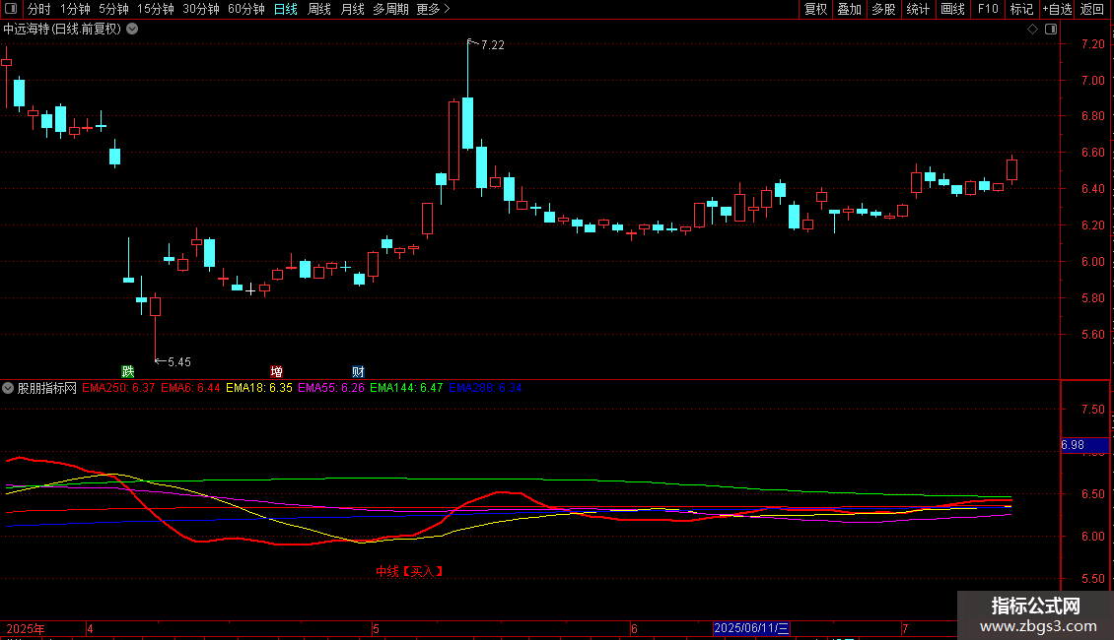Click the green 跌 marker icon

(x=128, y=372)
